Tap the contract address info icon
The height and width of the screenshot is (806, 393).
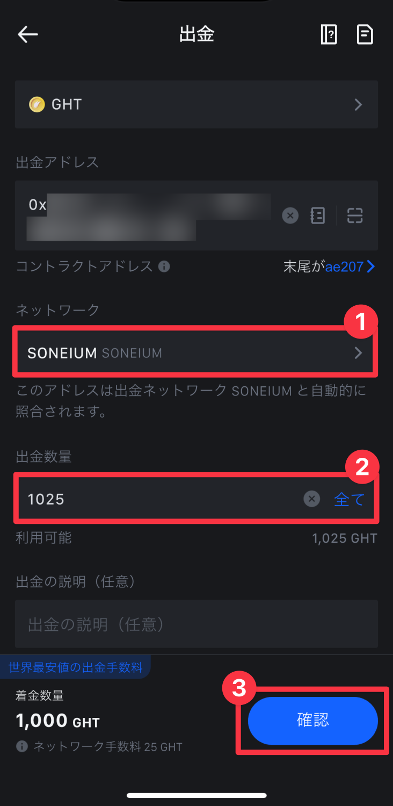pos(164,267)
